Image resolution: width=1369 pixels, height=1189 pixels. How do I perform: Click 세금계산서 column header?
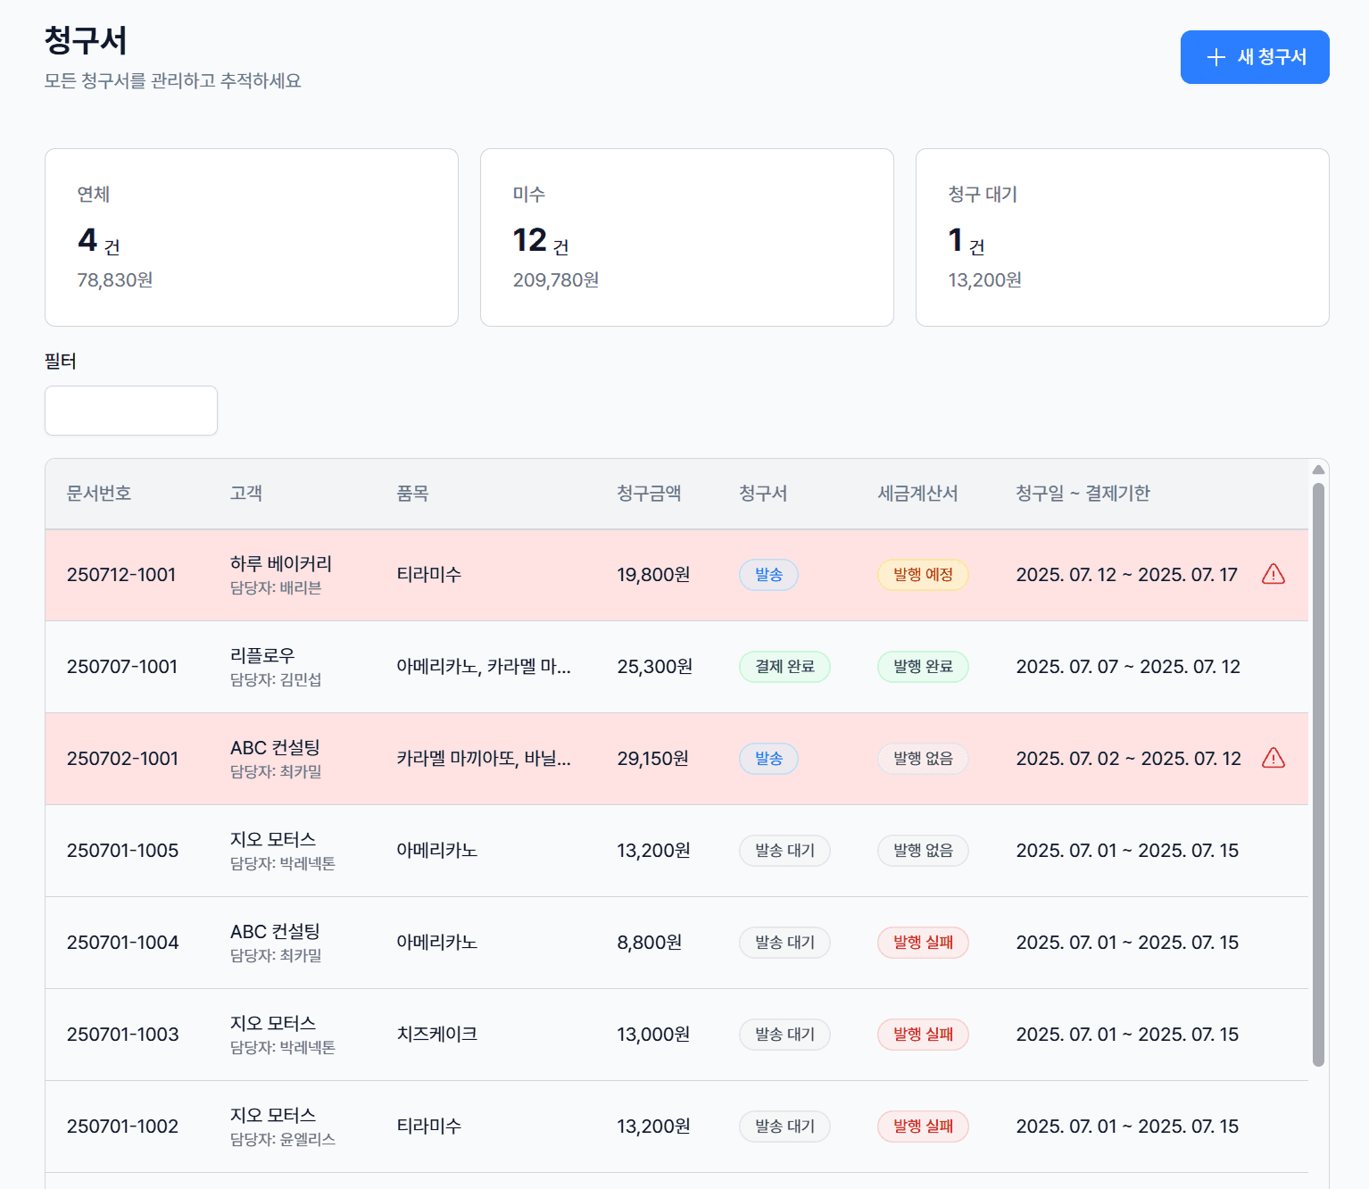(918, 494)
